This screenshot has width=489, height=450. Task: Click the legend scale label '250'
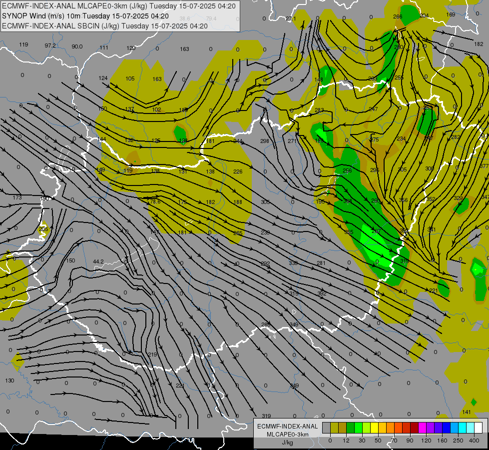tap(458, 440)
